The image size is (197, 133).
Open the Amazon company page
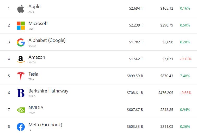point(37,57)
